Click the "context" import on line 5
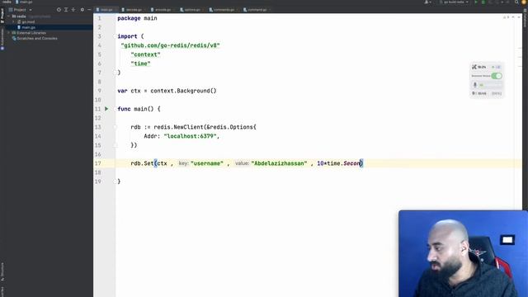The width and height of the screenshot is (528, 297). point(145,54)
